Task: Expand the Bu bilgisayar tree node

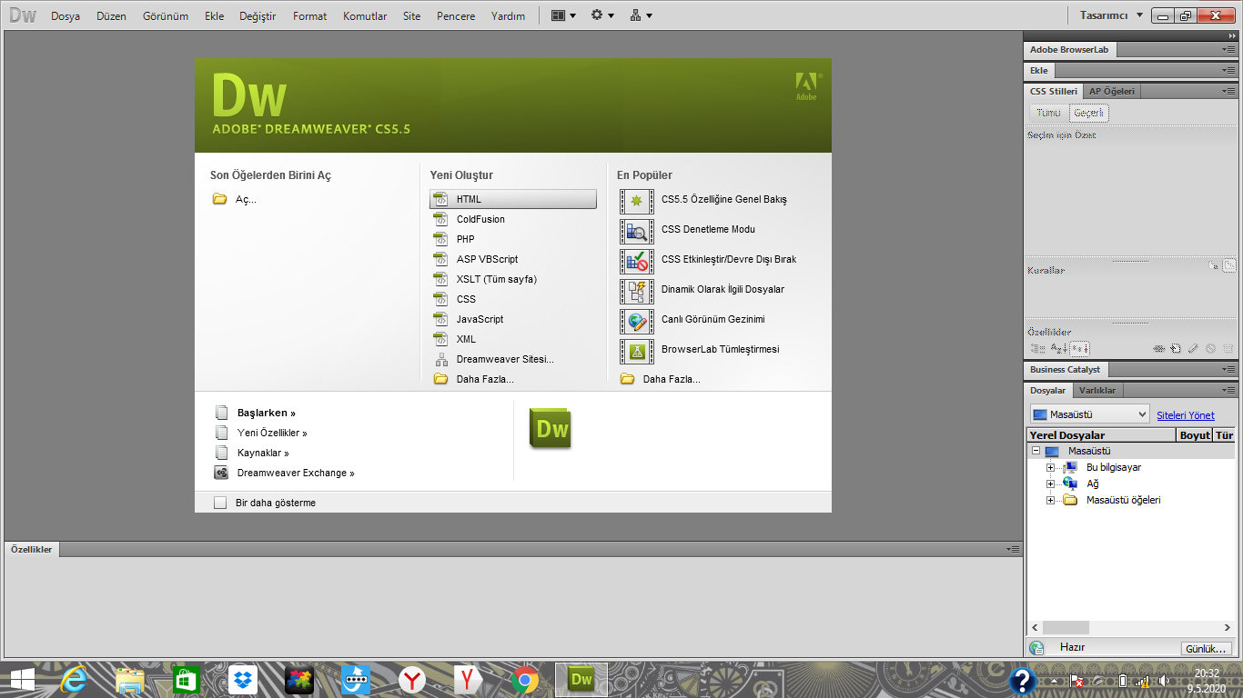Action: [1050, 467]
